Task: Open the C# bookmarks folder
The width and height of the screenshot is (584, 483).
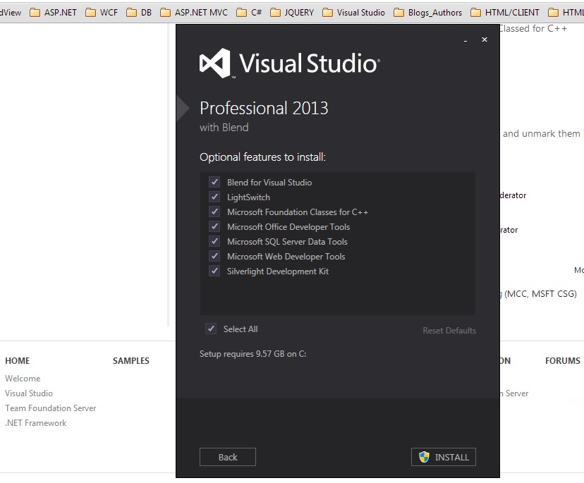Action: click(x=249, y=13)
